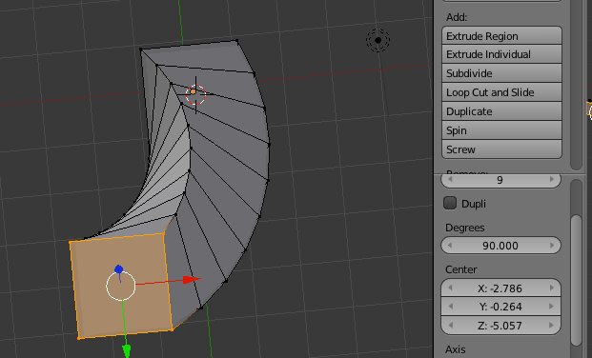Click the green Y-axis manipulator arrow
This screenshot has height=358, width=592.
[x=127, y=350]
